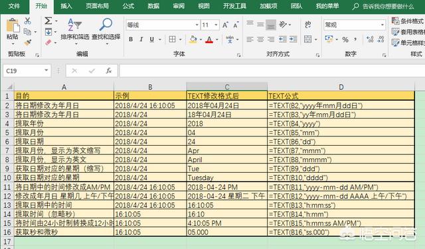Image resolution: width=425 pixels, height=249 pixels.
Task: Click Conditional Formatting (条件格式) button
Action: point(408,21)
